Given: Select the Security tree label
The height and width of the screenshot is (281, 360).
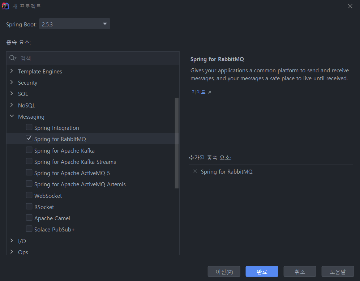Looking at the screenshot, I should click(x=27, y=83).
